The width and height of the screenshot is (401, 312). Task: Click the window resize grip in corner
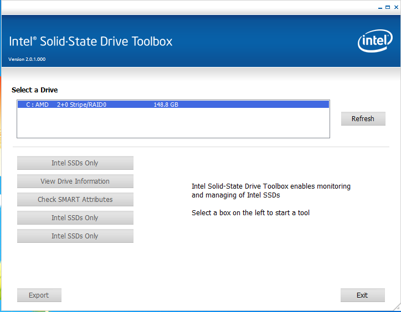pos(397,308)
